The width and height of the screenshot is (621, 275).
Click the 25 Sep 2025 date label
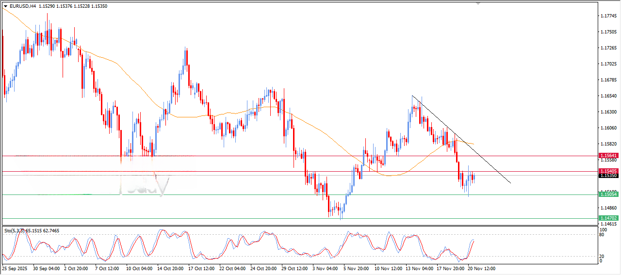tap(15, 268)
